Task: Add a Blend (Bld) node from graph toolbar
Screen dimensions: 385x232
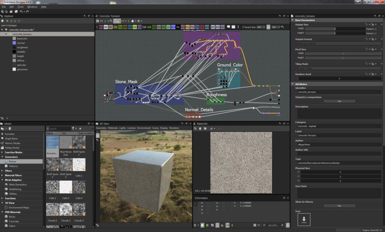Action: pos(106,27)
